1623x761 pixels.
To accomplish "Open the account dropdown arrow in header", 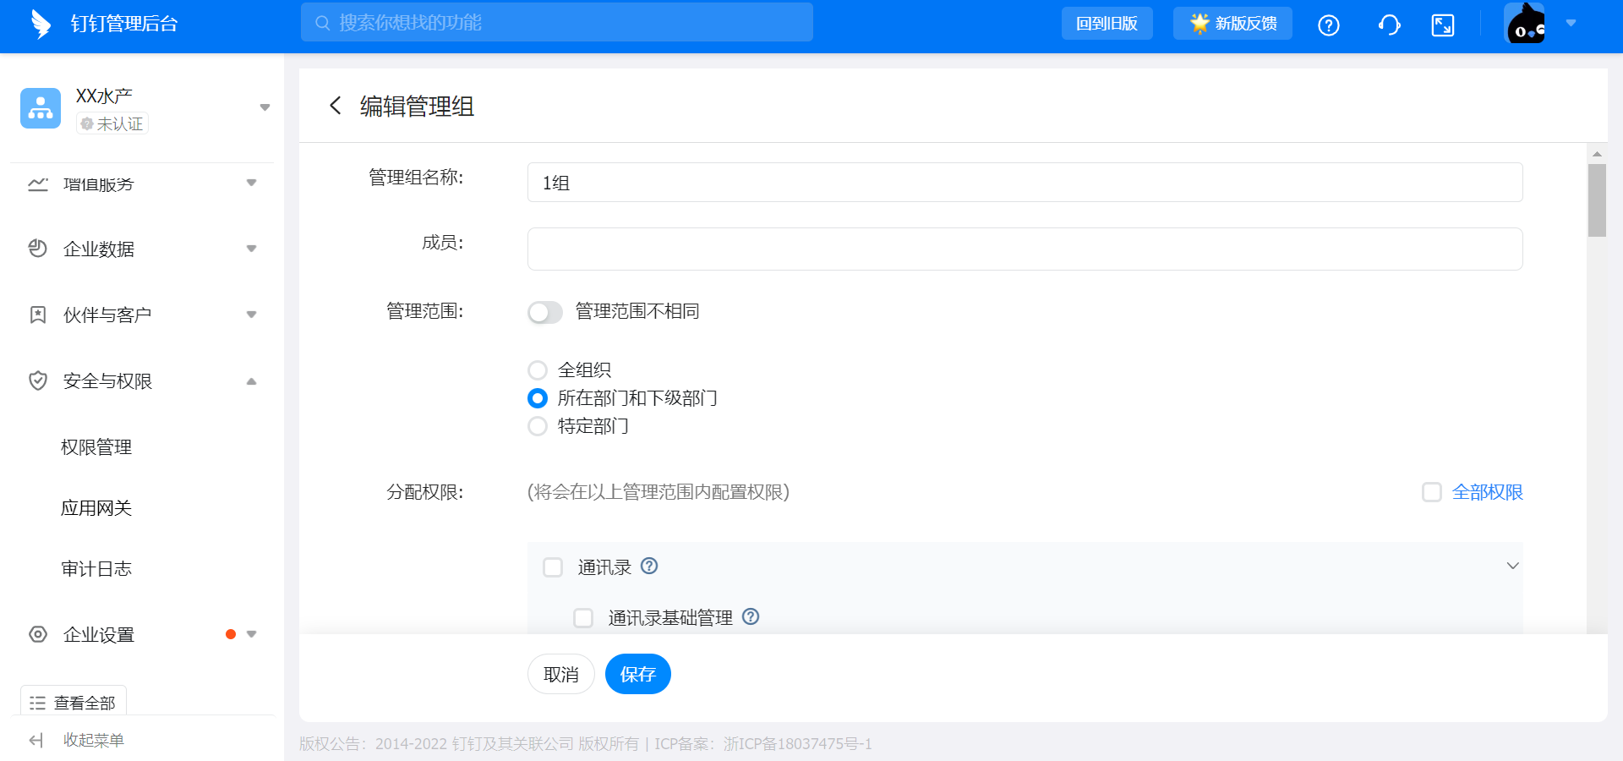I will point(1571,23).
